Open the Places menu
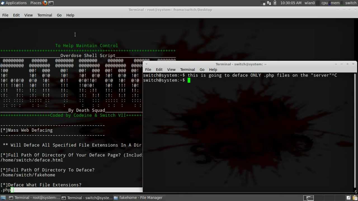Image resolution: width=358 pixels, height=201 pixels. 36,3
